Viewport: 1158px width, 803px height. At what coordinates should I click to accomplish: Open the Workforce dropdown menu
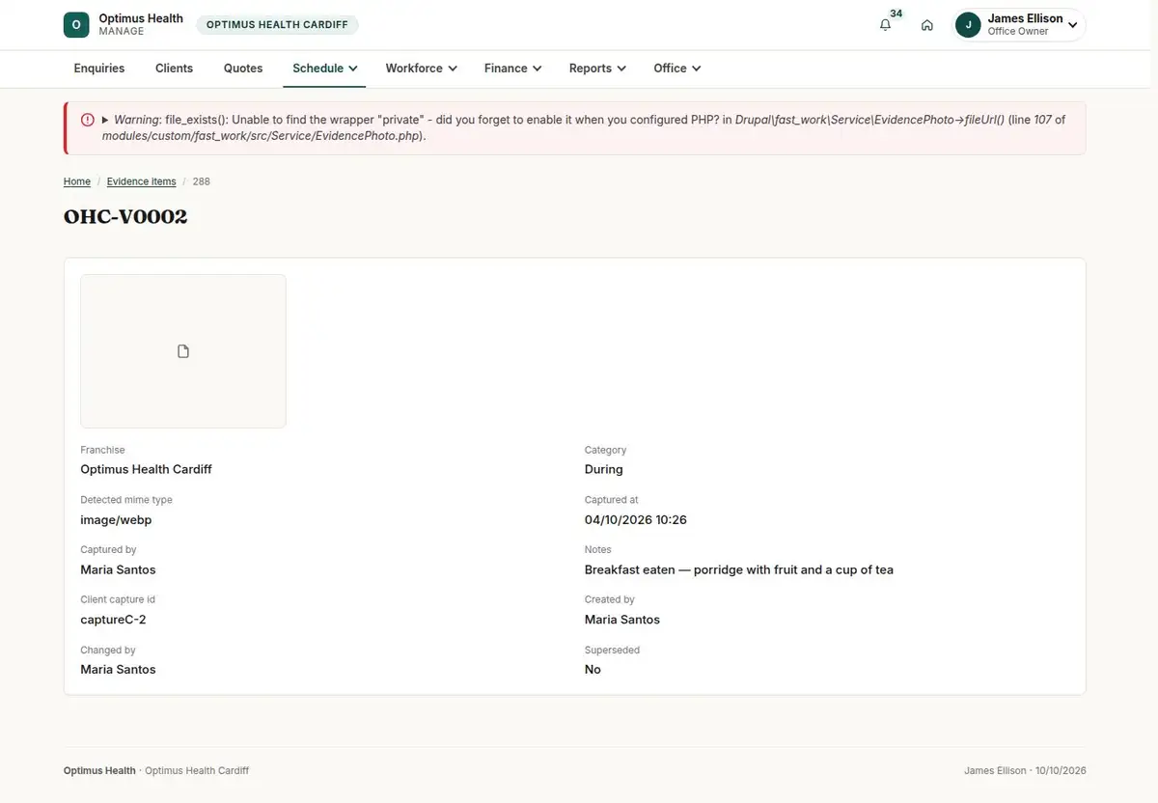click(x=421, y=69)
